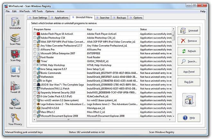212x140 pixels.
Task: Click the Uninstall button
Action: click(x=189, y=31)
